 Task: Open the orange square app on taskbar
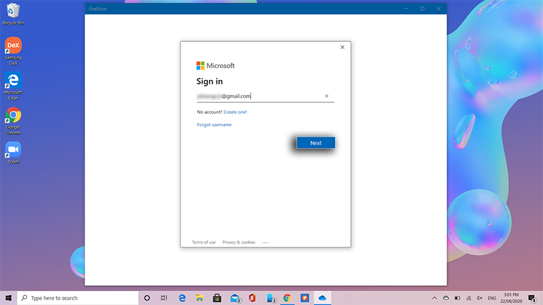[305, 298]
